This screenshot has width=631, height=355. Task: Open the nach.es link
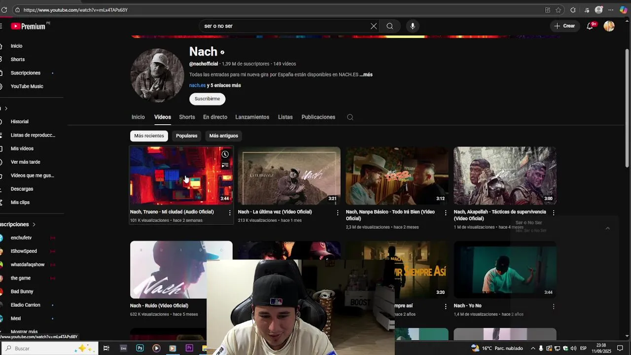pos(197,85)
